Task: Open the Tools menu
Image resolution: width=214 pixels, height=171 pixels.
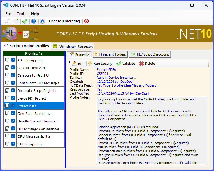Action: (21, 14)
